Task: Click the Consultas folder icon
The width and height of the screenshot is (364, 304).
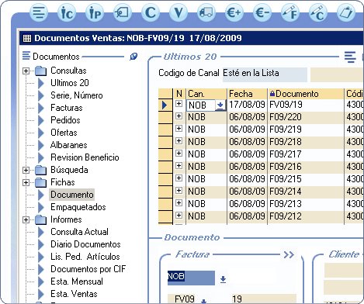Action: pos(40,71)
